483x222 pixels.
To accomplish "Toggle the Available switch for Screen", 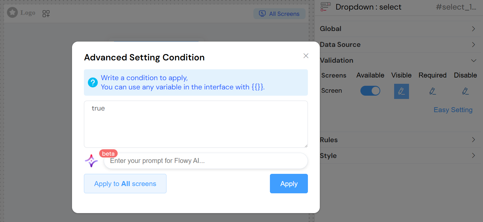I will [x=370, y=91].
